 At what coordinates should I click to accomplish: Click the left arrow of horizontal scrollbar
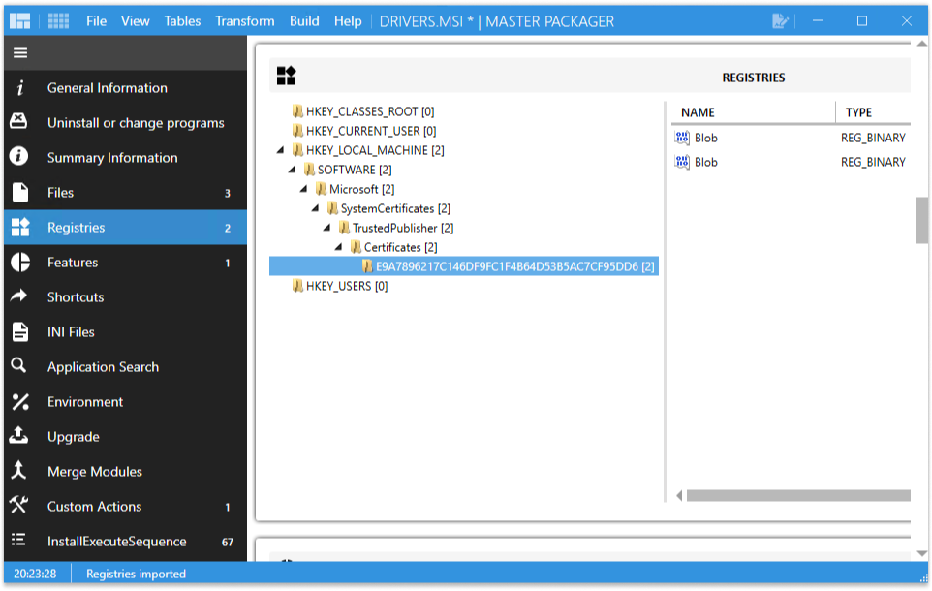[679, 496]
